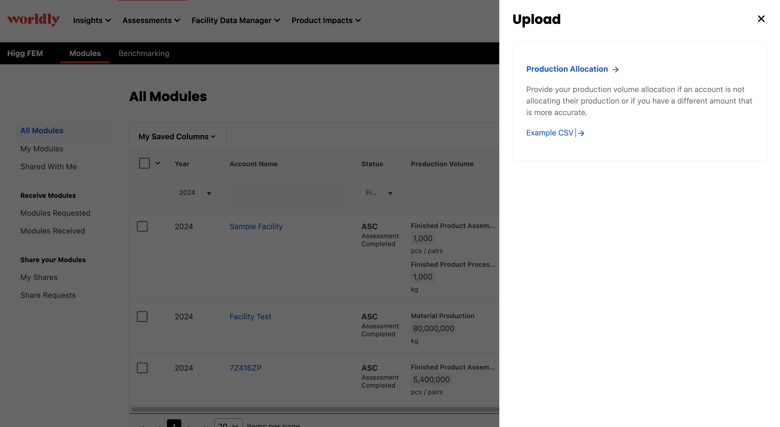Sort by Year column header
780x427 pixels.
point(182,164)
